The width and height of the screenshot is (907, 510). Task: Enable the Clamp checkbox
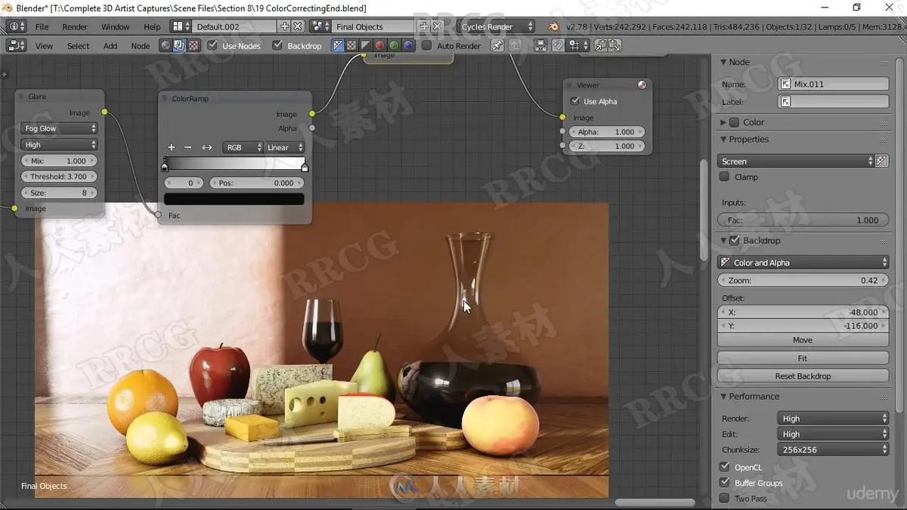725,177
